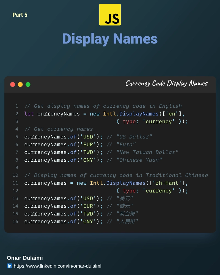Click the "New Taiwan Dollar" comment

(x=147, y=152)
